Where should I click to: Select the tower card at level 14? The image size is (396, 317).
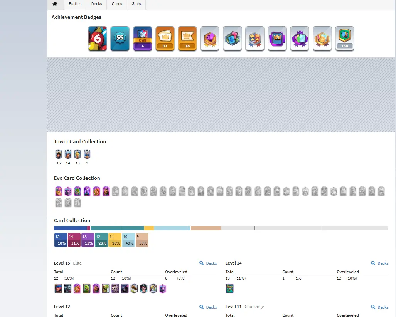click(68, 154)
